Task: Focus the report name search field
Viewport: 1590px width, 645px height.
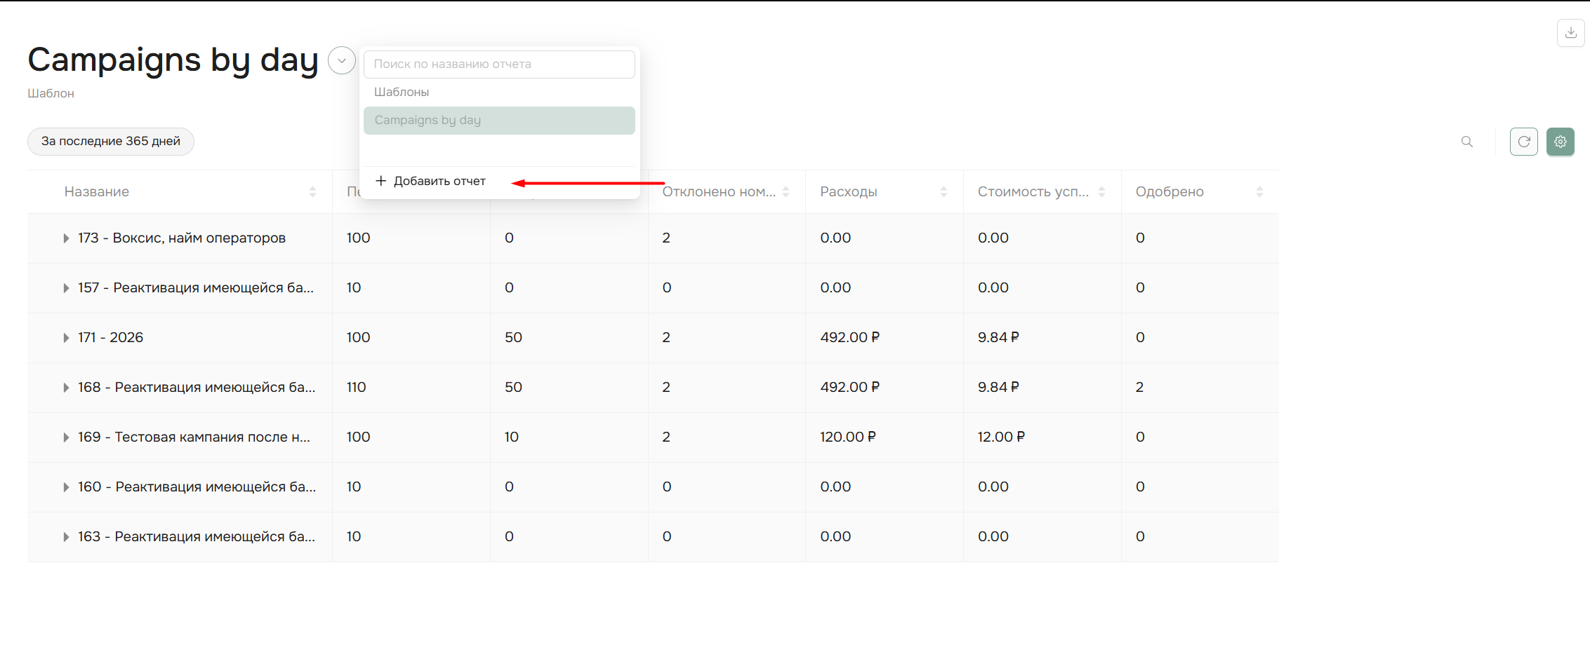Action: tap(498, 64)
